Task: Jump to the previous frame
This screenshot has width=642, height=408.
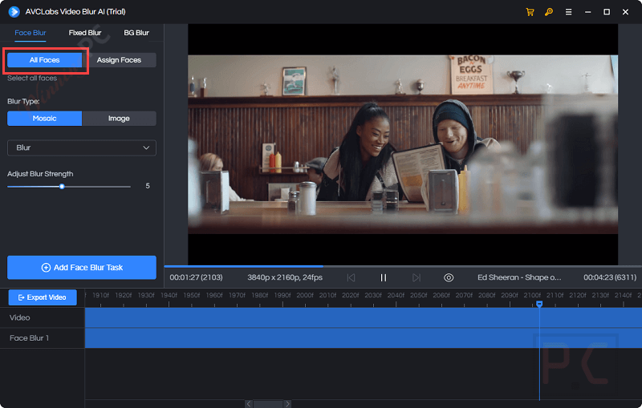Action: [x=351, y=277]
